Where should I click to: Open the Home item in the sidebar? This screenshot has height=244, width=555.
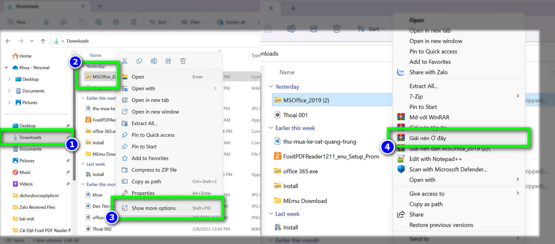pyautogui.click(x=22, y=56)
